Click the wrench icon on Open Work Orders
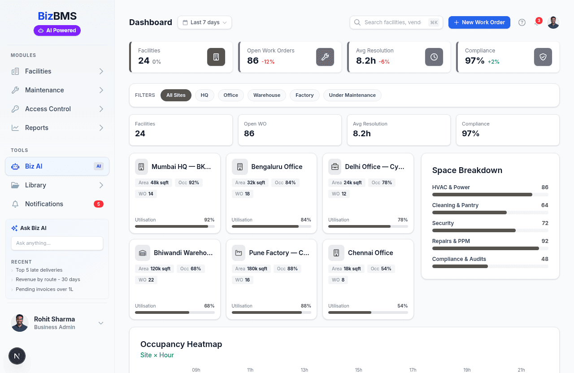Screen dimensions: 574x373 (325, 57)
